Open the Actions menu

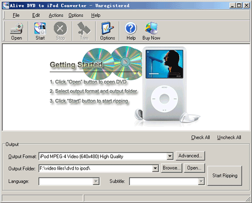[x=56, y=16]
